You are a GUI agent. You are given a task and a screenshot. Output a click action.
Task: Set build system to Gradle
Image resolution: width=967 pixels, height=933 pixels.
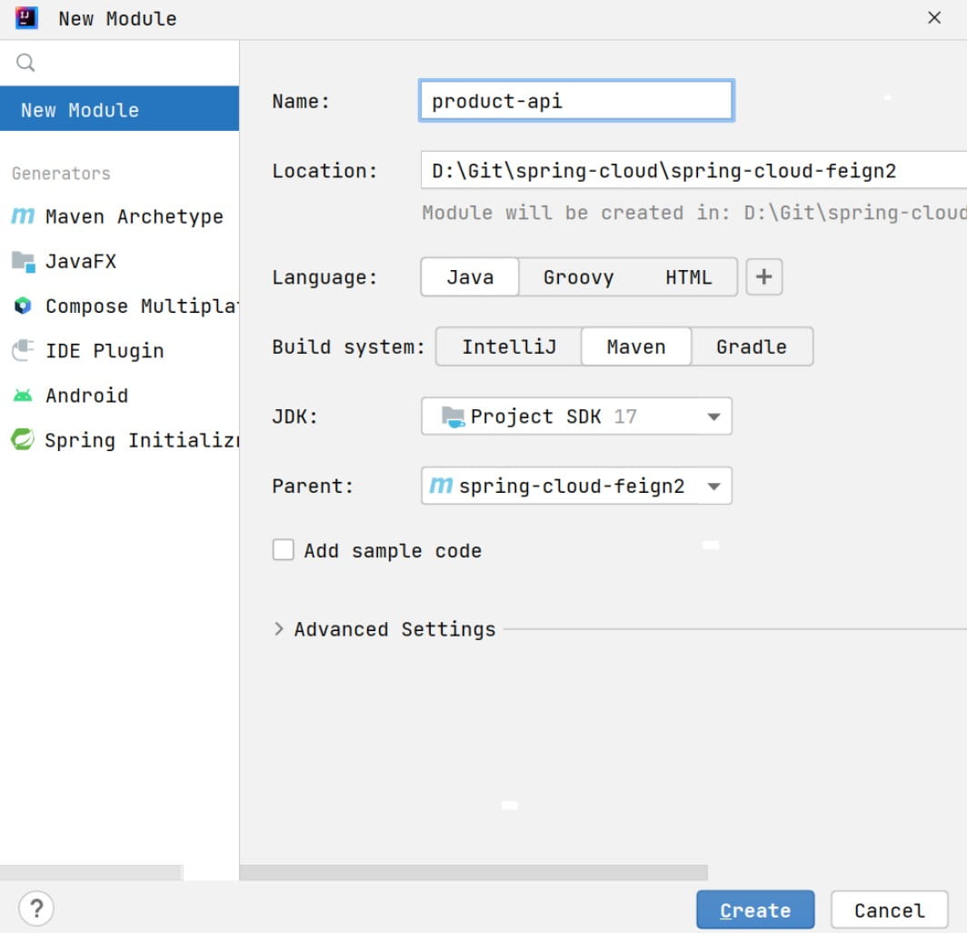click(751, 346)
